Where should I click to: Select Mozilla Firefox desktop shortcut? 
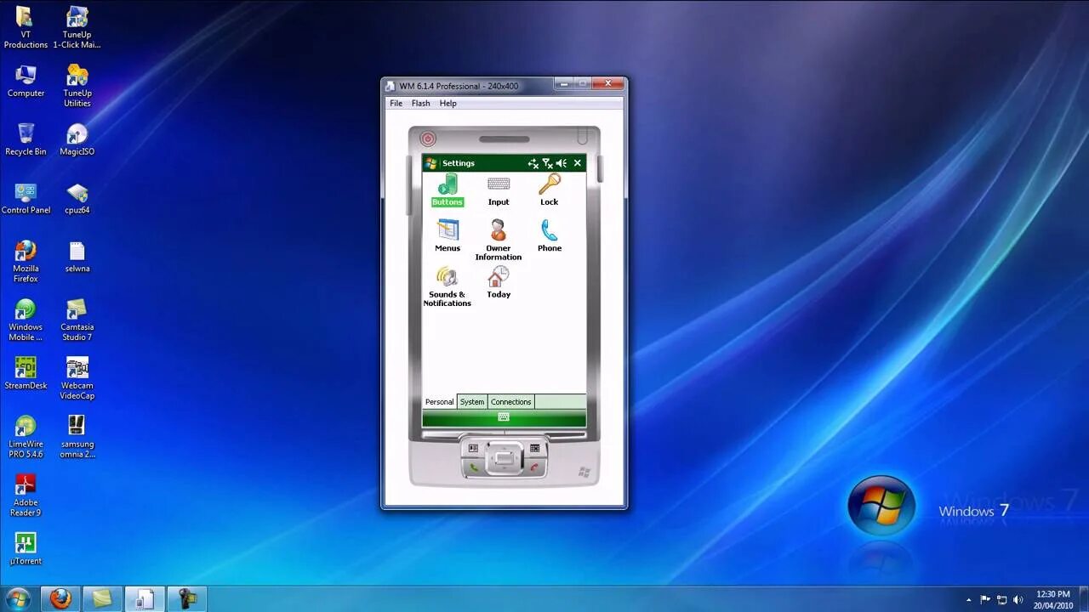point(26,261)
